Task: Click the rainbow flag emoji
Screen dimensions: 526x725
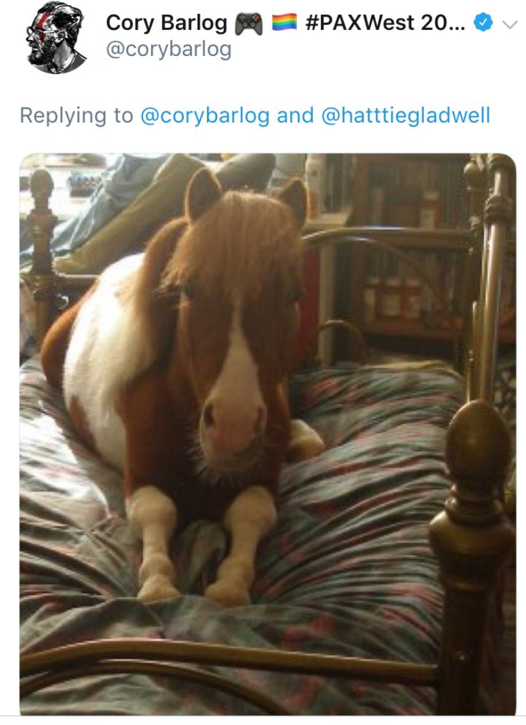Action: click(x=282, y=24)
